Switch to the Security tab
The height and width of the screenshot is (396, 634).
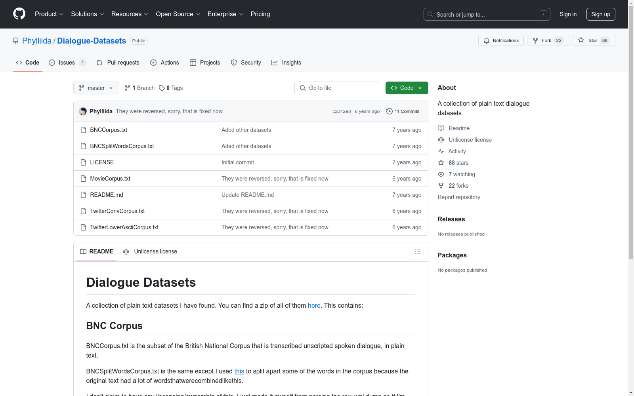tap(246, 63)
